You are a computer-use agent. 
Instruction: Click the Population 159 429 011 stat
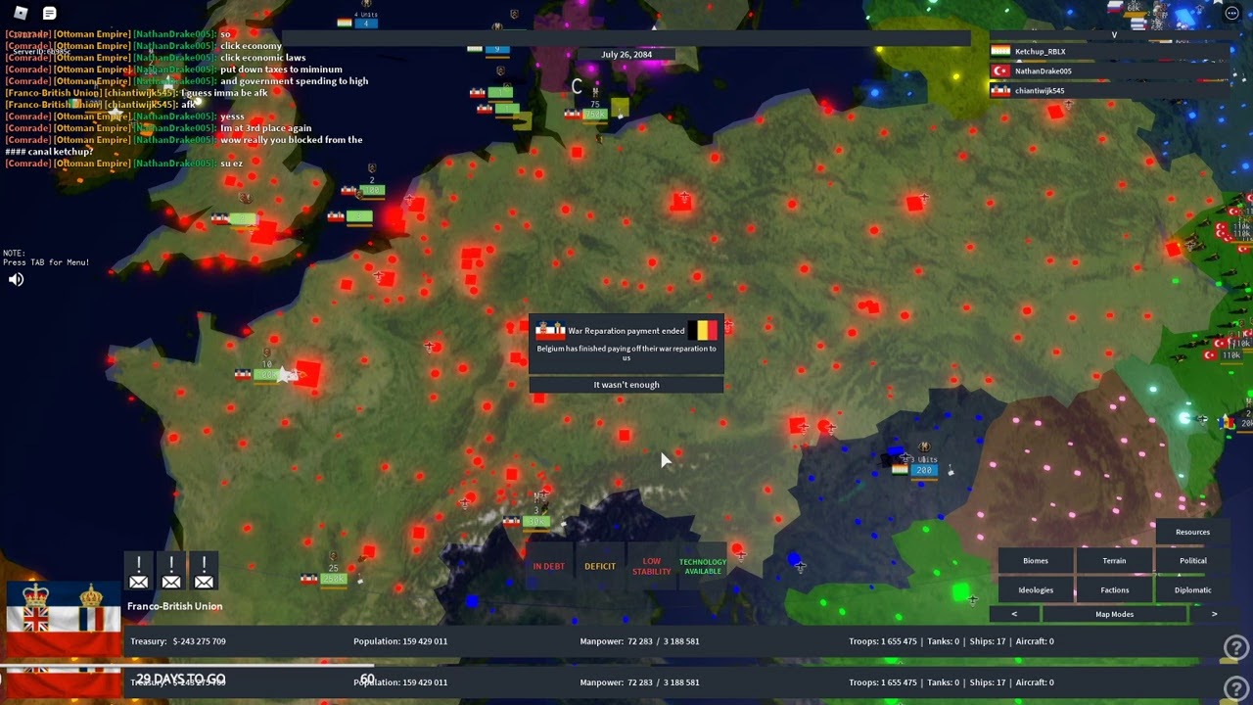[400, 641]
